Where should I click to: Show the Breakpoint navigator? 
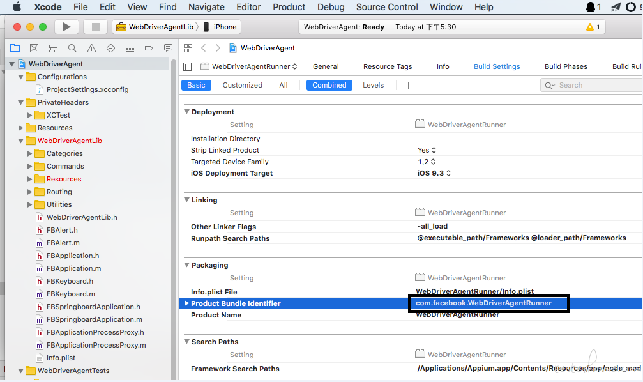[149, 49]
